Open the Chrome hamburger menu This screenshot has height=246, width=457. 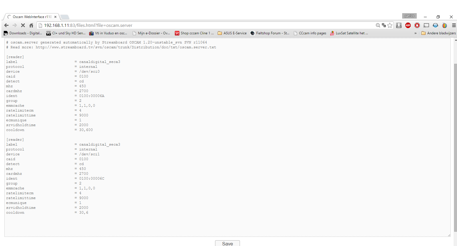pos(454,25)
